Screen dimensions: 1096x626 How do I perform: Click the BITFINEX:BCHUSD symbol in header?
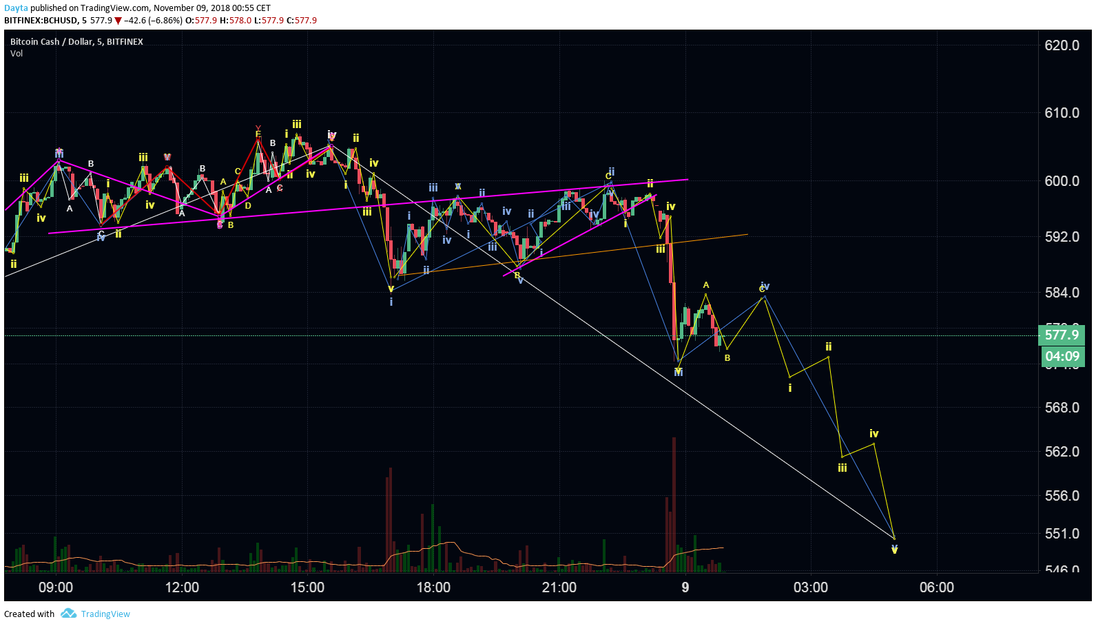pos(41,21)
